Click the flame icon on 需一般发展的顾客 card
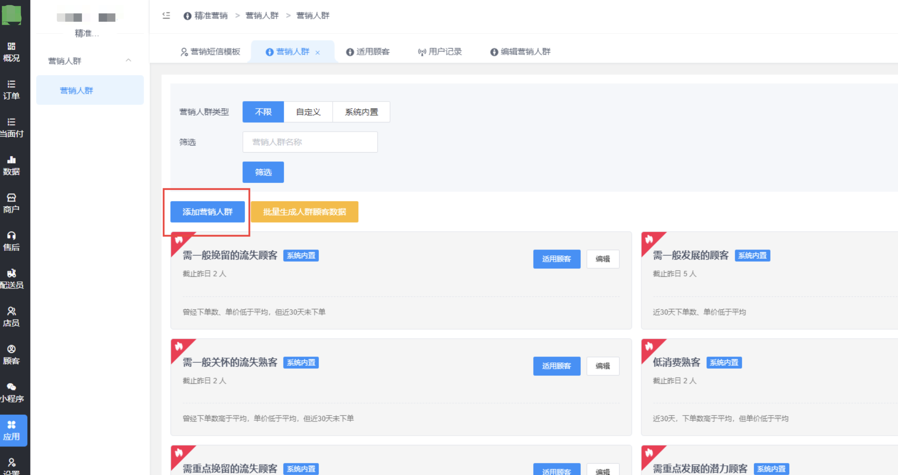 tap(649, 239)
